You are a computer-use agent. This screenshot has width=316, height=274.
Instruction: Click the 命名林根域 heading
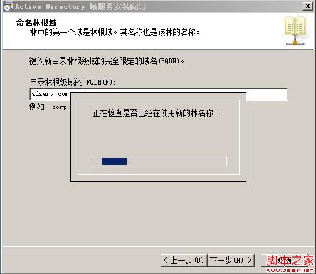click(x=36, y=23)
